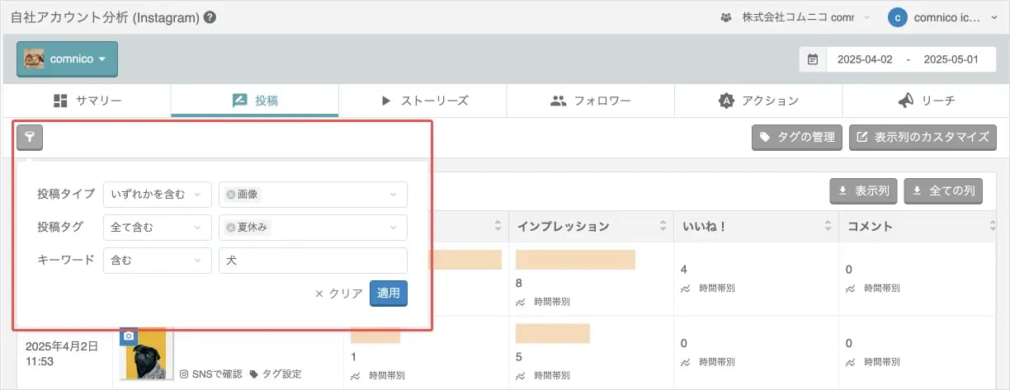Download 全ての列 all columns
This screenshot has height=390, width=1010.
[x=942, y=191]
